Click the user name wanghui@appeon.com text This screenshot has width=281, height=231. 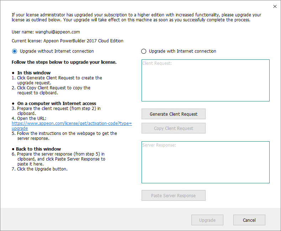pyautogui.click(x=46, y=32)
